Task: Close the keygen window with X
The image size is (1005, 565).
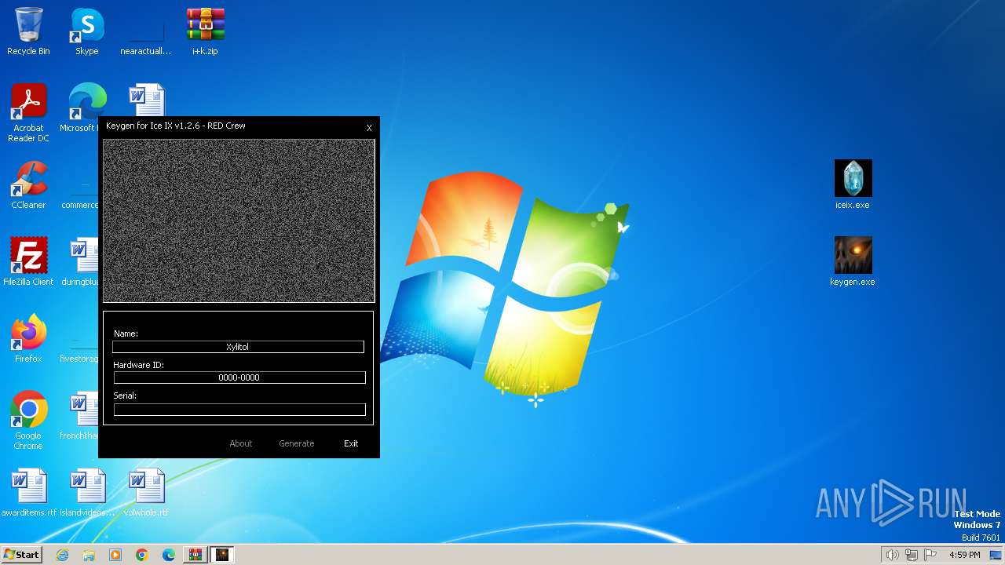Action: 369,128
